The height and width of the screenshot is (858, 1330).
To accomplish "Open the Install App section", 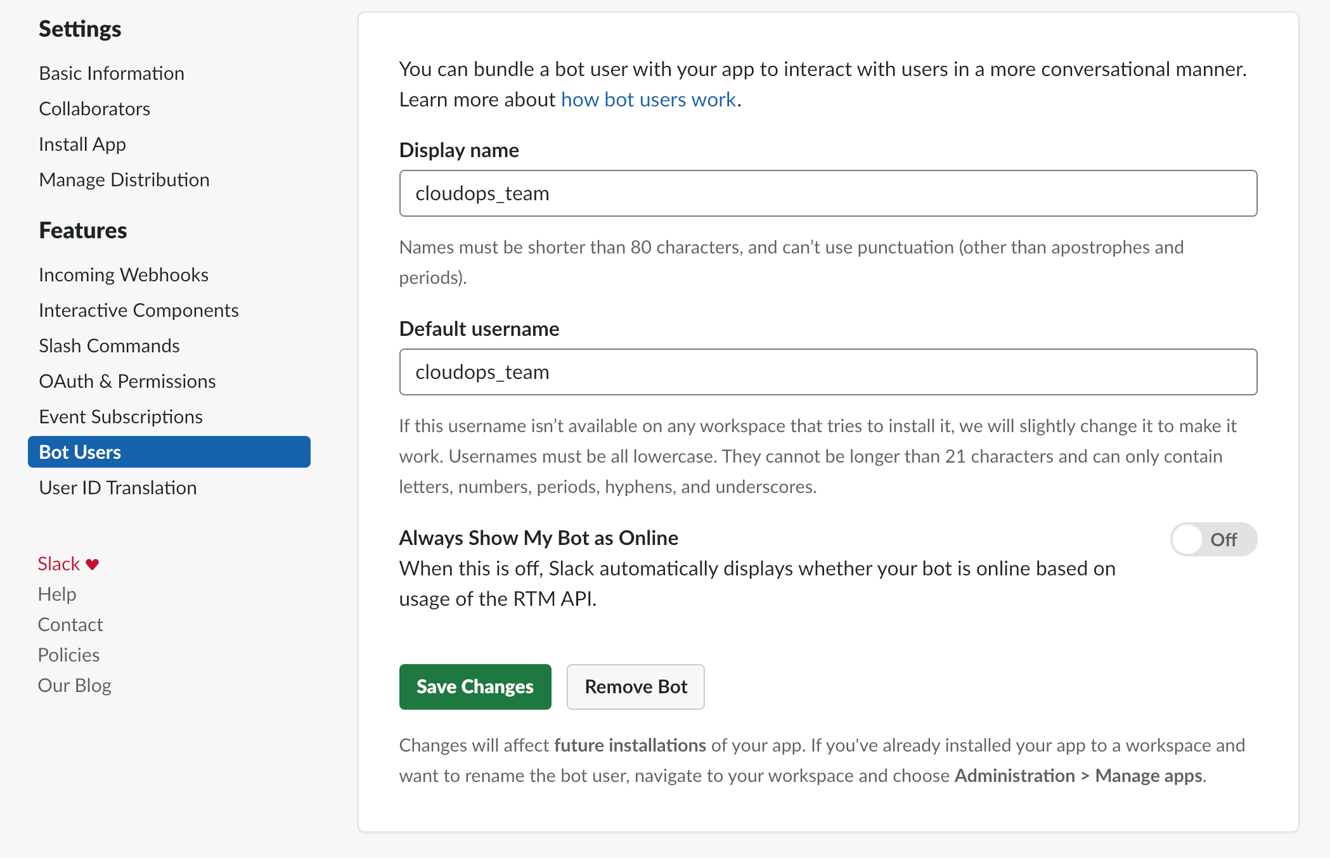I will [82, 144].
